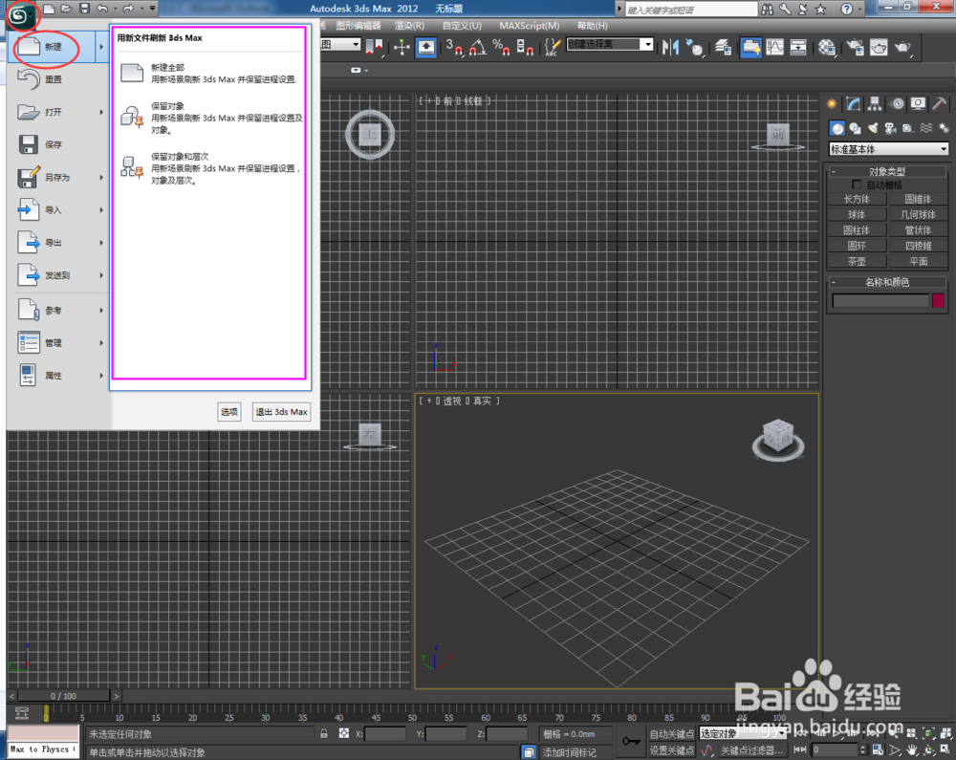Image resolution: width=956 pixels, height=760 pixels.
Task: Expand the 另存为 submenu arrow
Action: 101,178
